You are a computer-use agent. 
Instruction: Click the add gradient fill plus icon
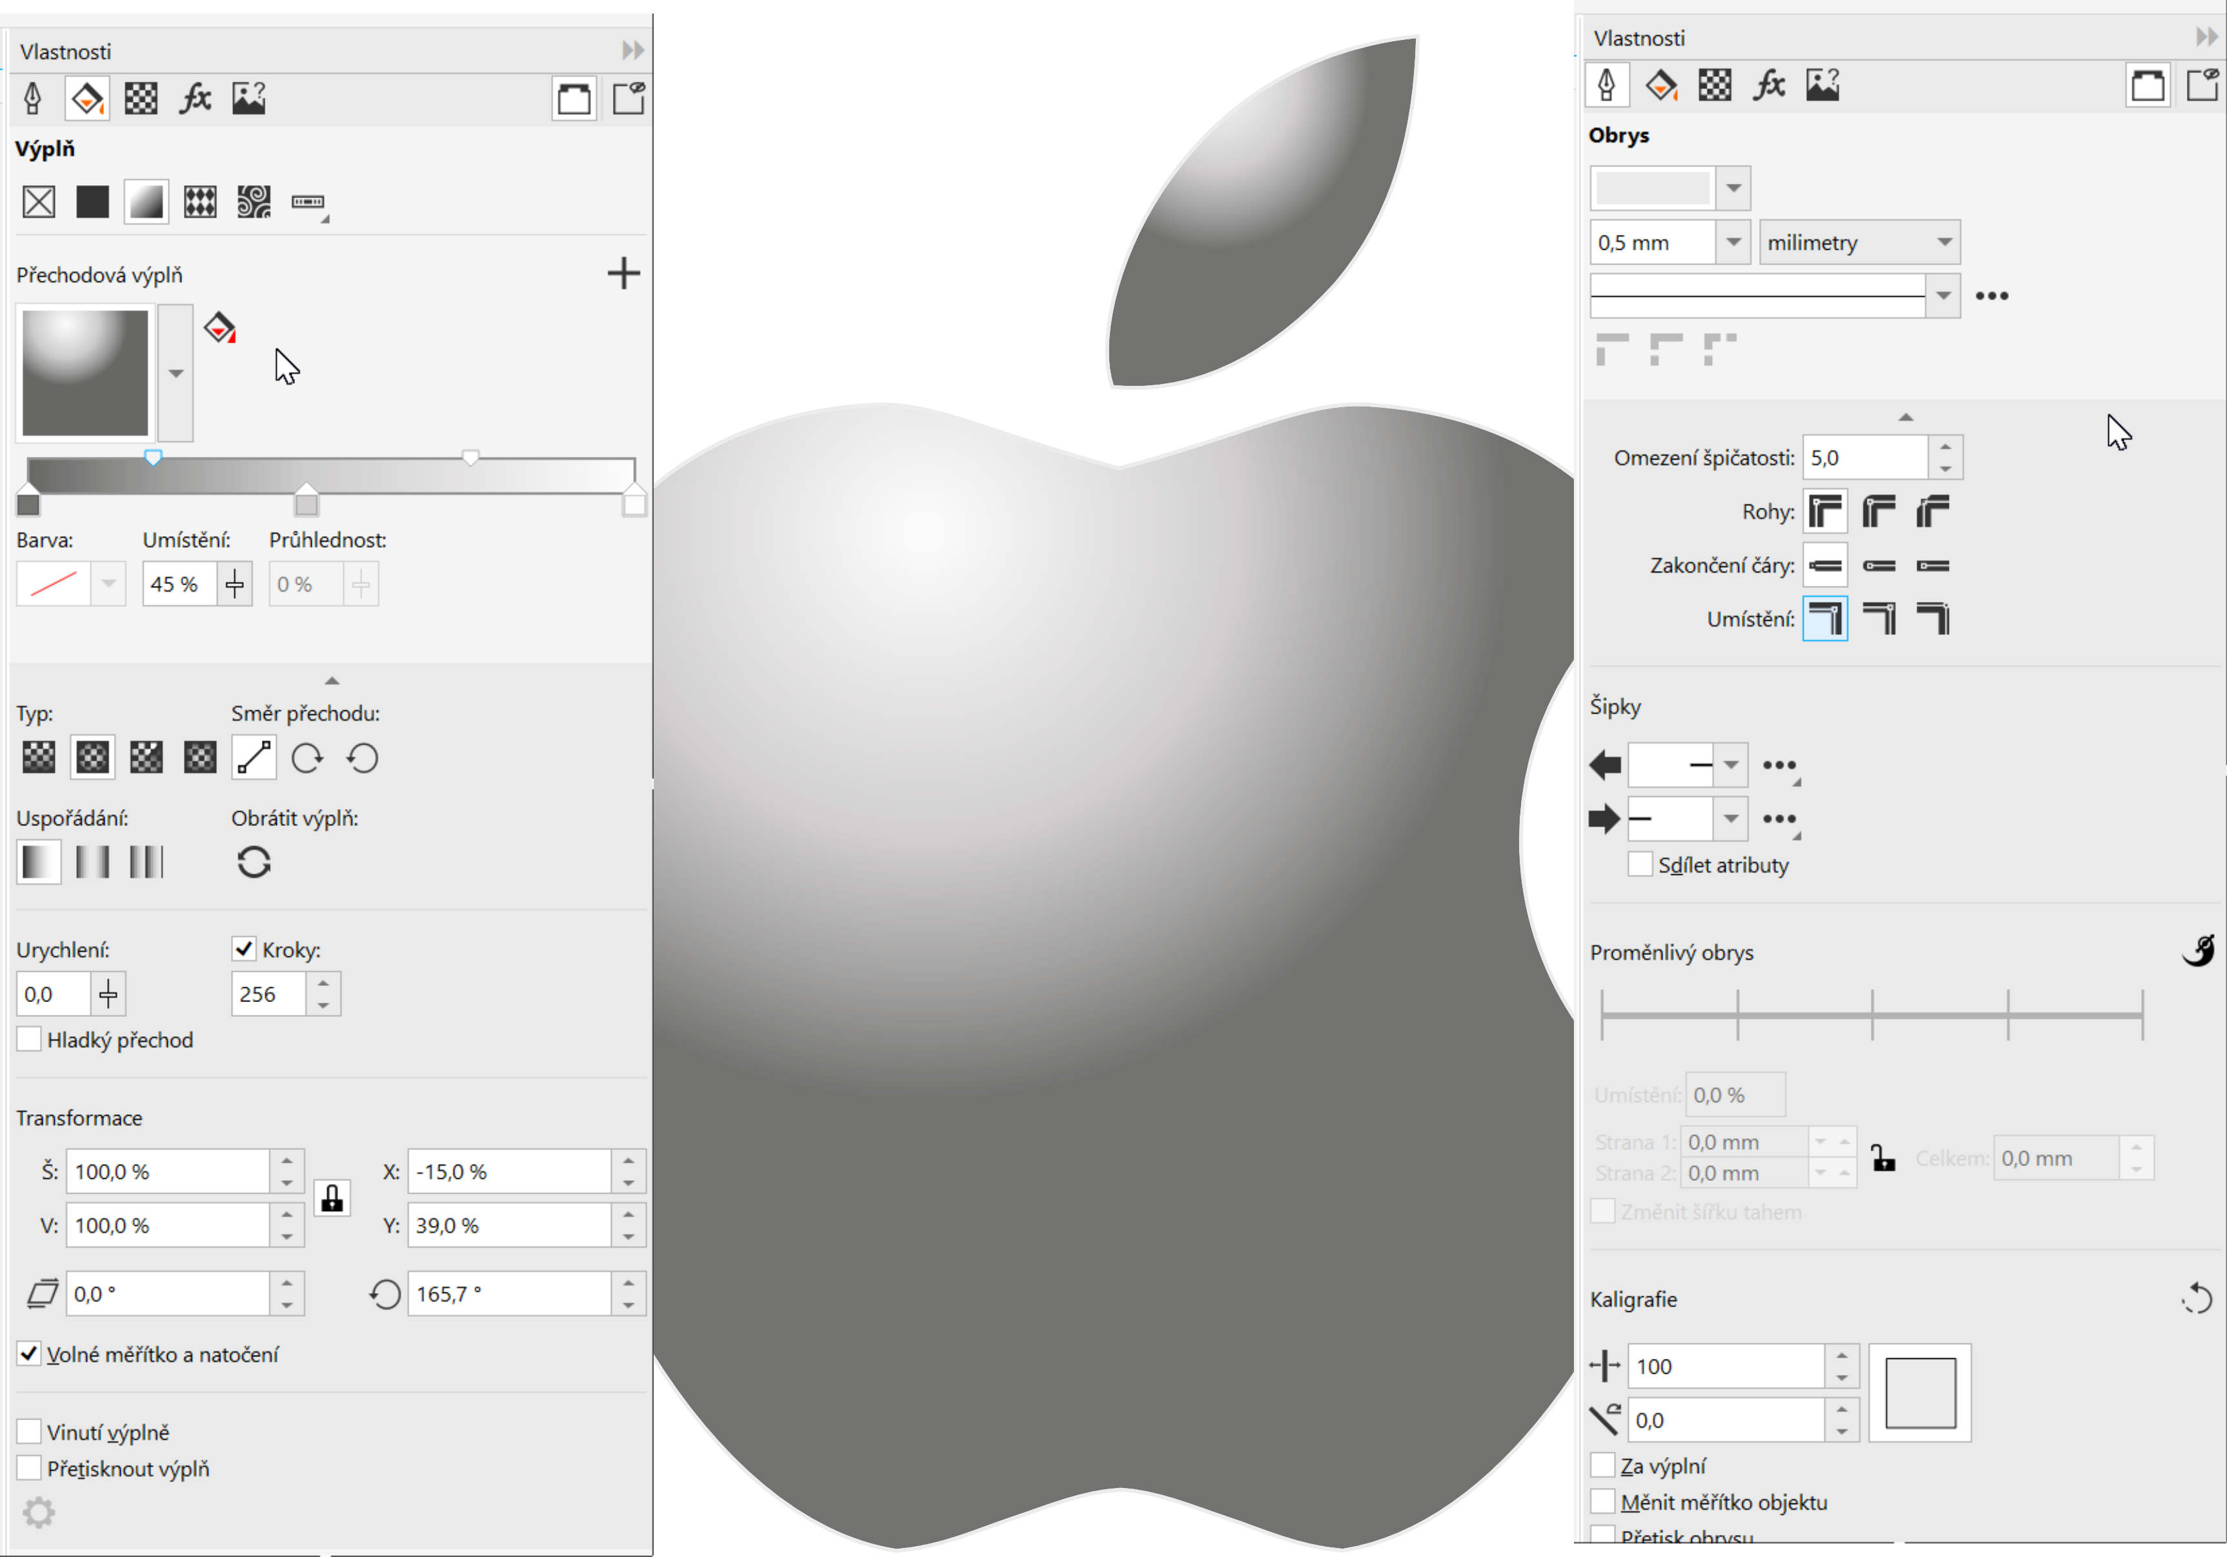(x=623, y=274)
